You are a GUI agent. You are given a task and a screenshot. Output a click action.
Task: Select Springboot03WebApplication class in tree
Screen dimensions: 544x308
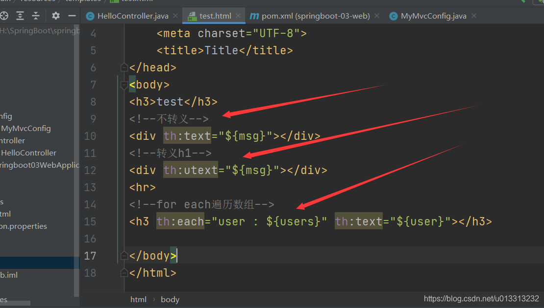(40, 165)
